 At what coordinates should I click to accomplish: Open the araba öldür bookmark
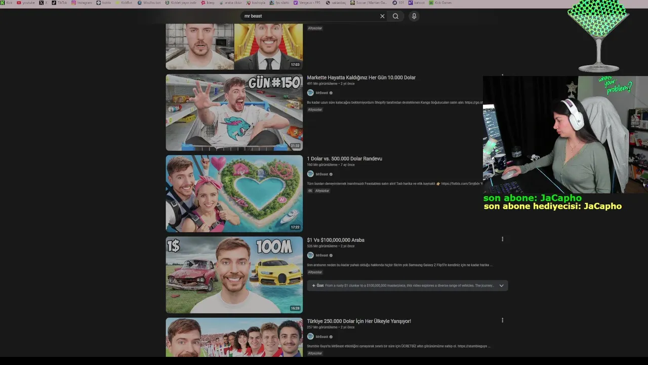(230, 3)
